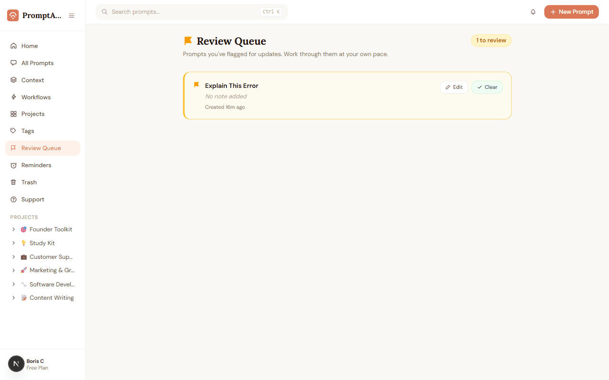
Task: Click the Tags label icon
Action: click(13, 131)
